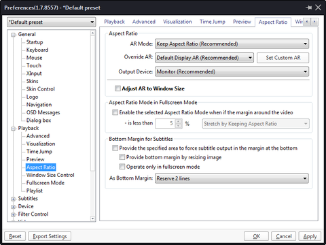Select Navigation in the settings tree
Image resolution: width=326 pixels, height=245 pixels.
pos(39,105)
